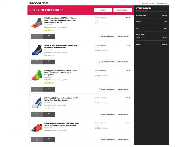Click the Electric Green Hypervenom cleat thumbnail

[x=37, y=75]
